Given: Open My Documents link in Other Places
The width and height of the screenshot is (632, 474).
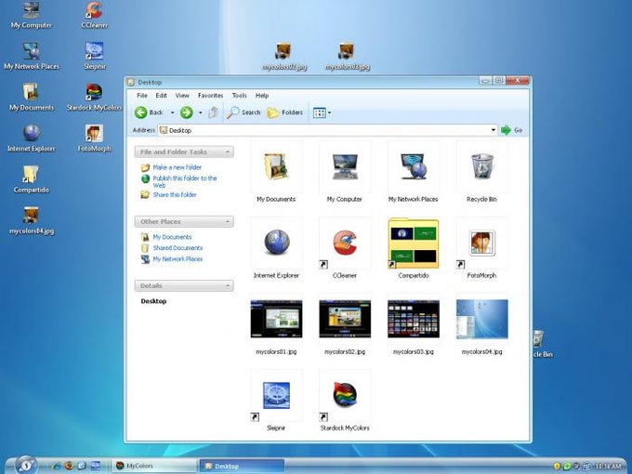Looking at the screenshot, I should pyautogui.click(x=172, y=237).
